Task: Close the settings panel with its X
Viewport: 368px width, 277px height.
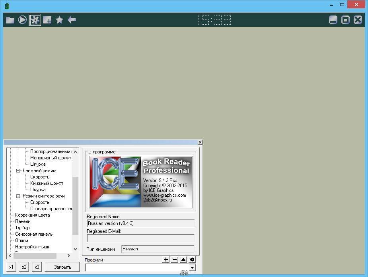Action: pyautogui.click(x=200, y=142)
